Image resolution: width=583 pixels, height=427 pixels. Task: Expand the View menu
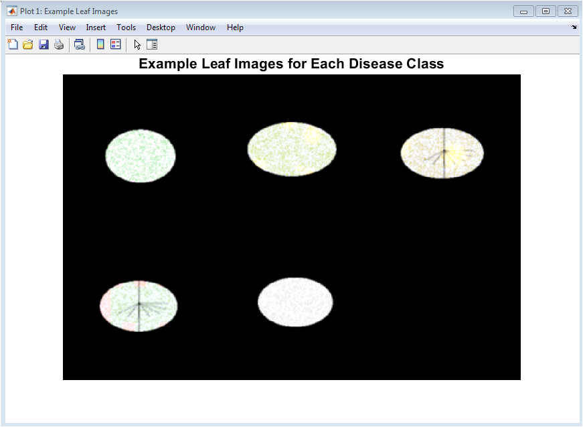click(67, 27)
